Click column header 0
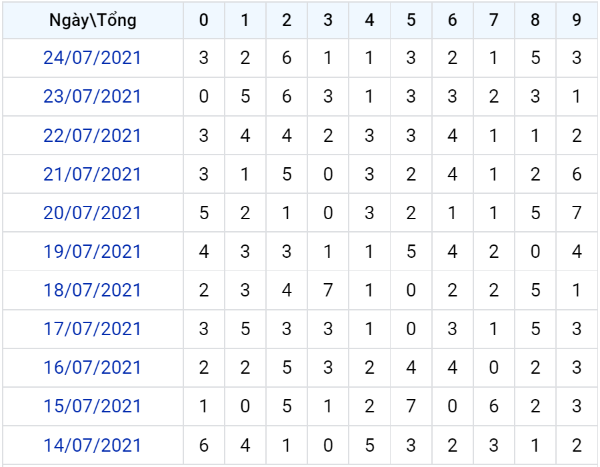The height and width of the screenshot is (467, 600). 204,20
